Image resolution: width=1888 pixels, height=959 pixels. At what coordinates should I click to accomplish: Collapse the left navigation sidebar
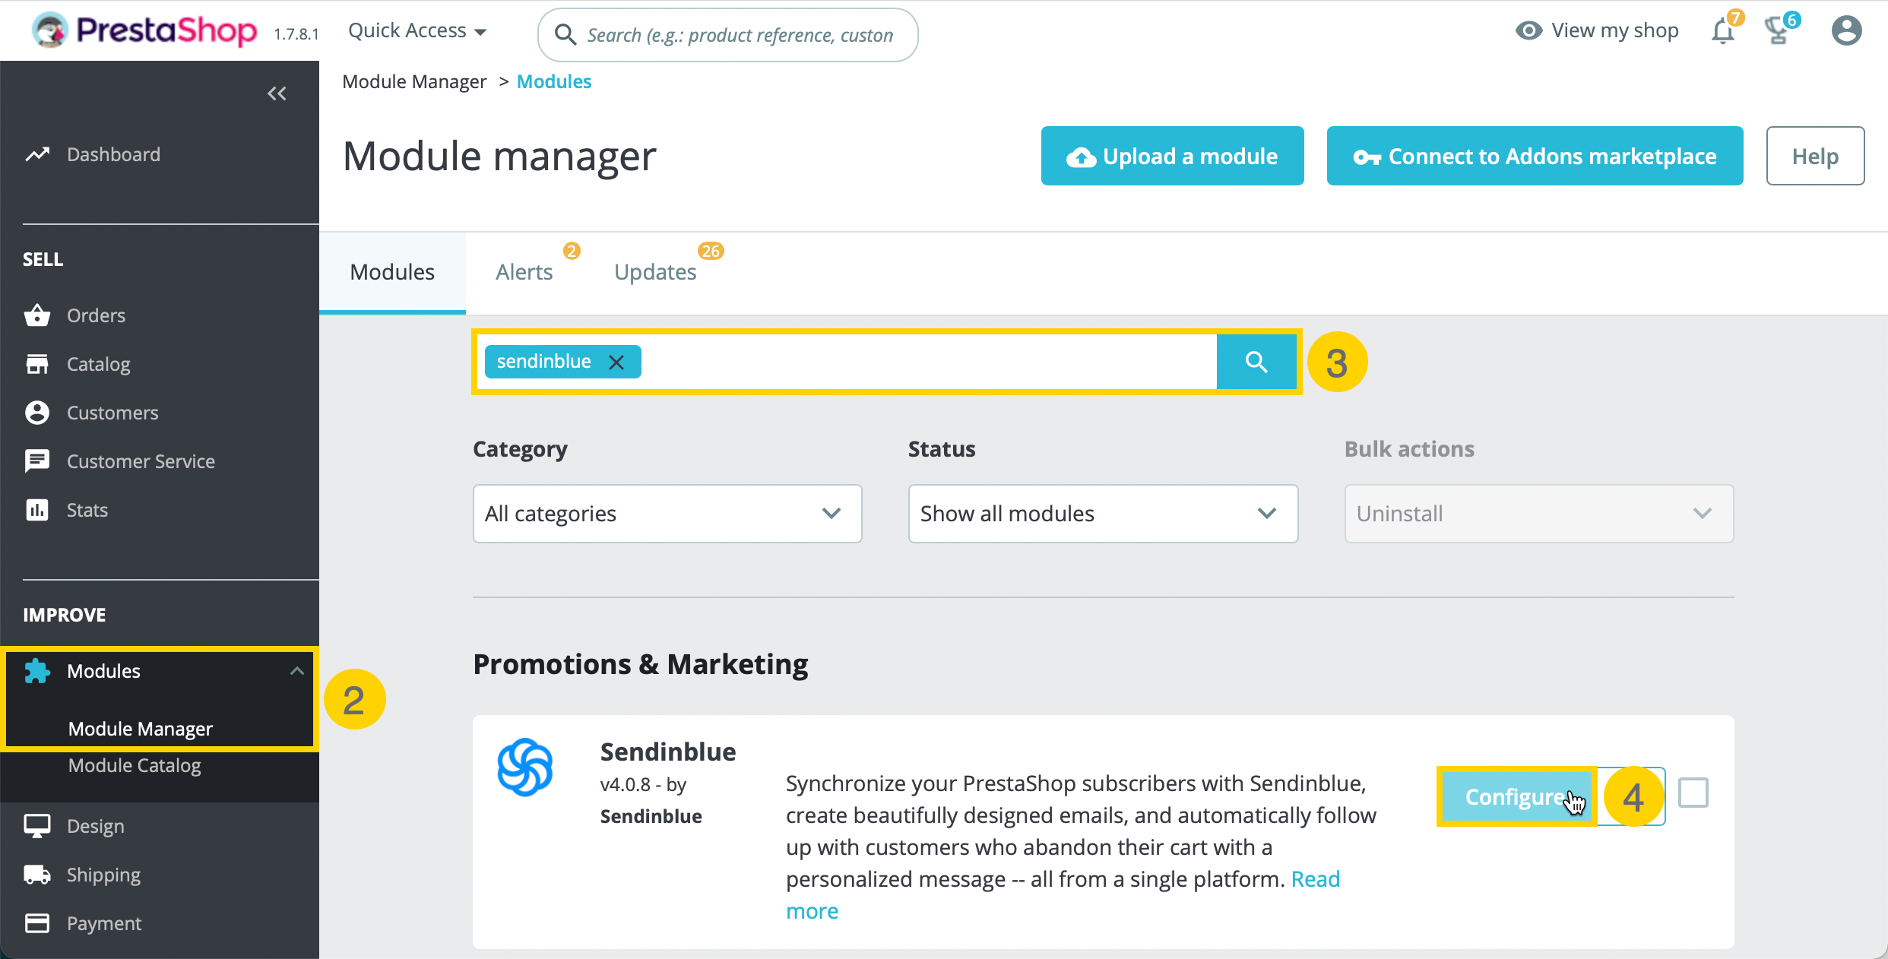click(277, 93)
